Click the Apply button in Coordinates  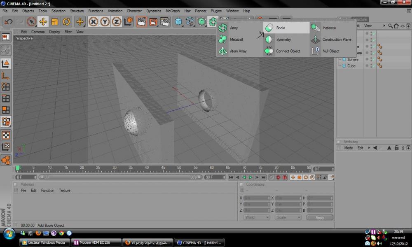(320, 218)
